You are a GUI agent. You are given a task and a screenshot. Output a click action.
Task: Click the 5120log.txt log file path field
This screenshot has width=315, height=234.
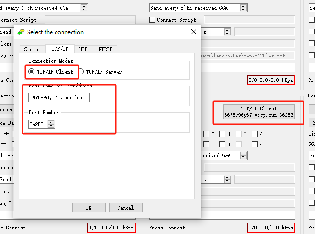pos(248,56)
